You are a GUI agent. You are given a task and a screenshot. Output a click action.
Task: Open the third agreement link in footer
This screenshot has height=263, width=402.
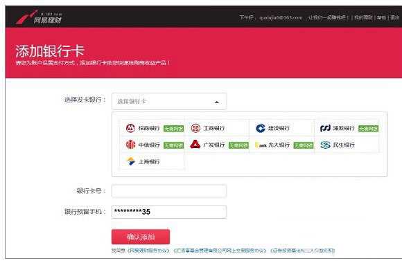click(x=303, y=251)
